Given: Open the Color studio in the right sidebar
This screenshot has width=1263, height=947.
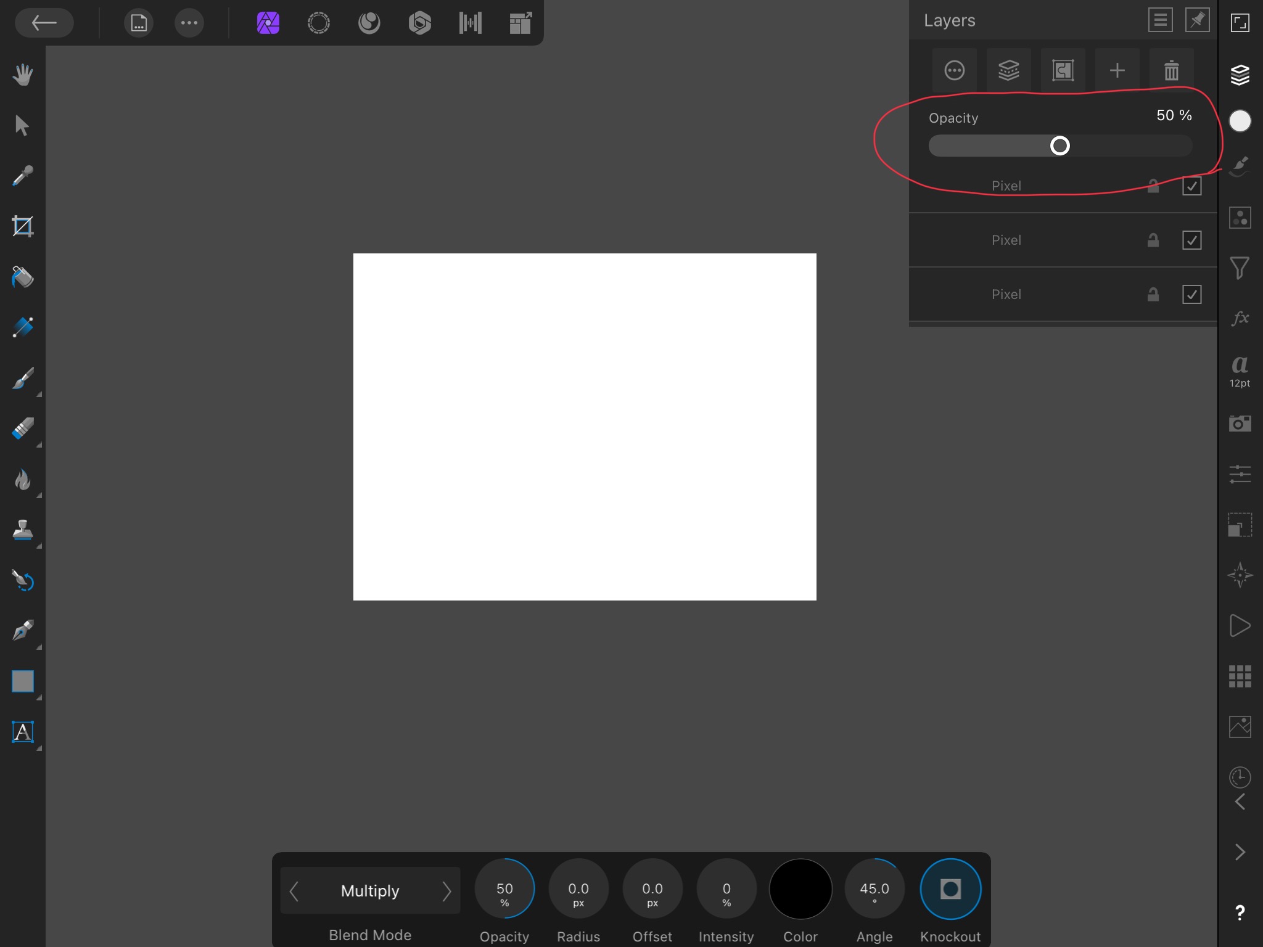Looking at the screenshot, I should (x=1240, y=121).
